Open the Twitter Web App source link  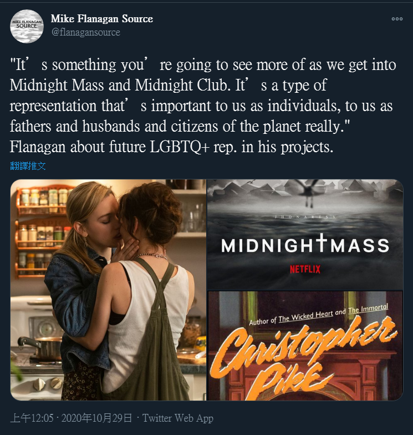click(178, 418)
